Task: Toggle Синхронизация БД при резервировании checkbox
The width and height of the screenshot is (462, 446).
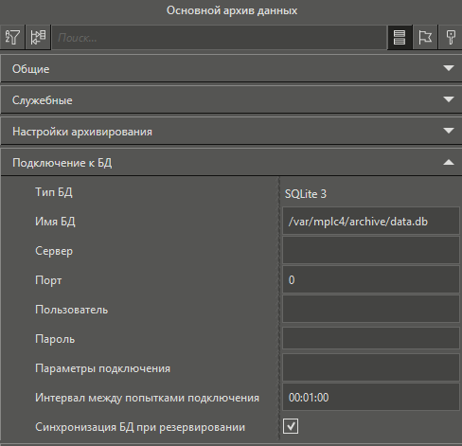Action: click(291, 426)
